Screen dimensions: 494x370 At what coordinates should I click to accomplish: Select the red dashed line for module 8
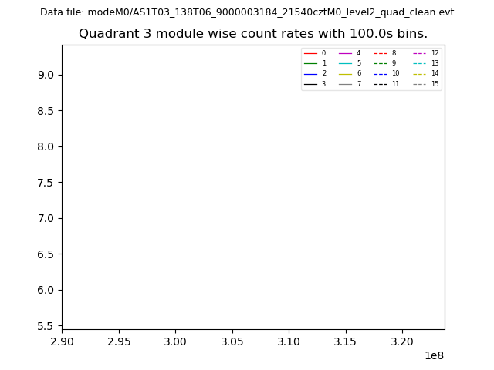coord(381,53)
